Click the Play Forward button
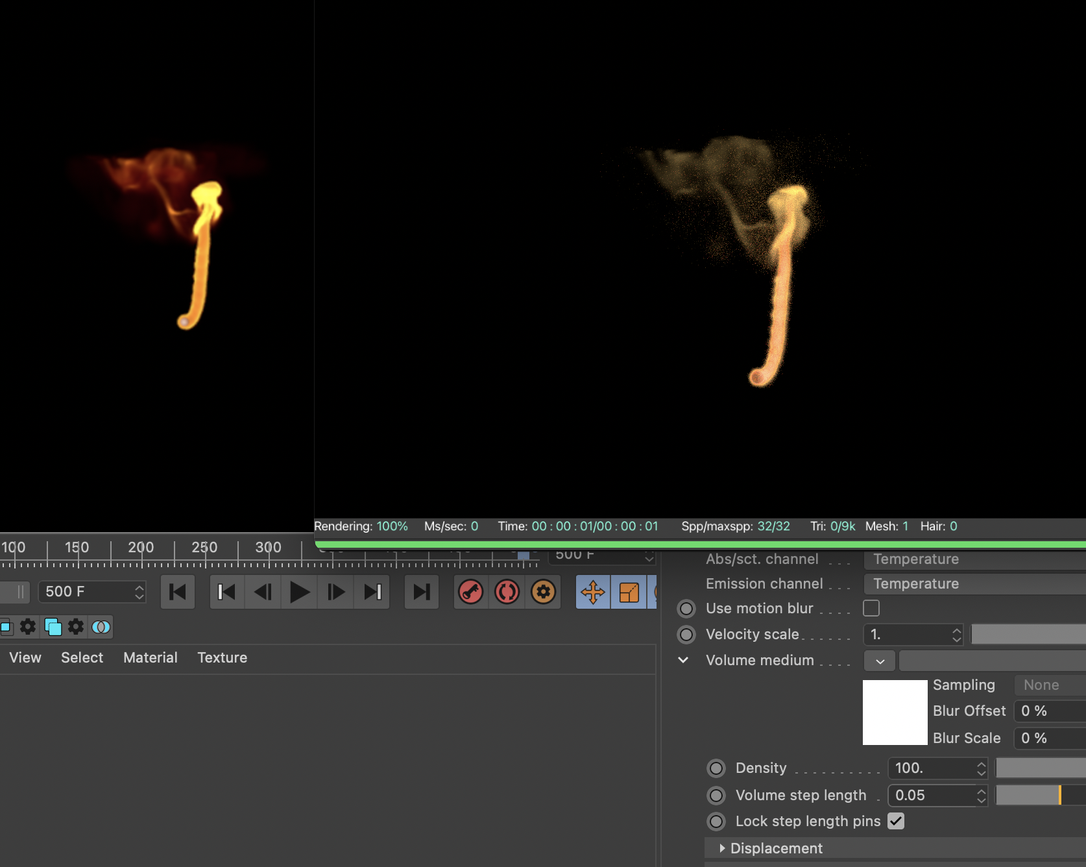1086x867 pixels. coord(298,592)
